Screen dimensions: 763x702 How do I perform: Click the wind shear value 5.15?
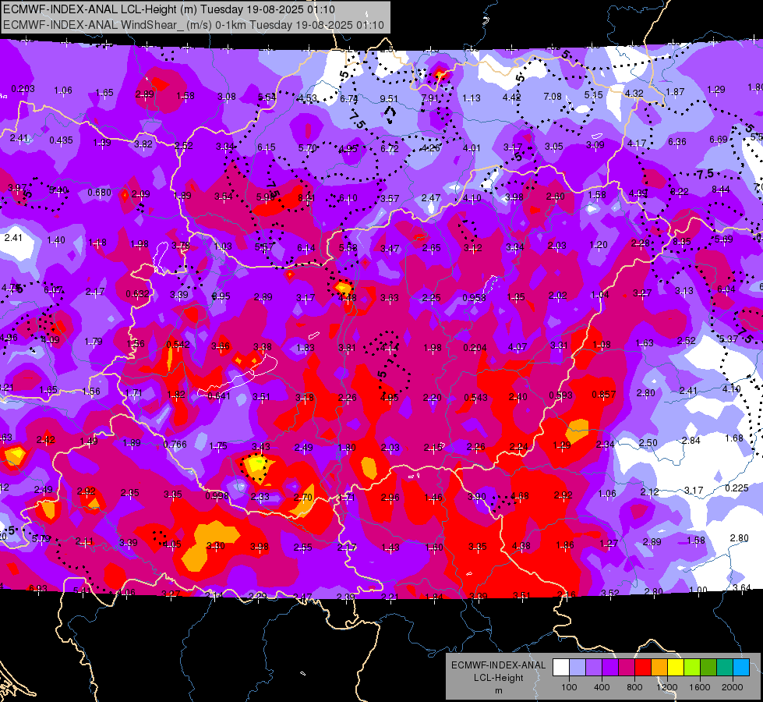594,95
